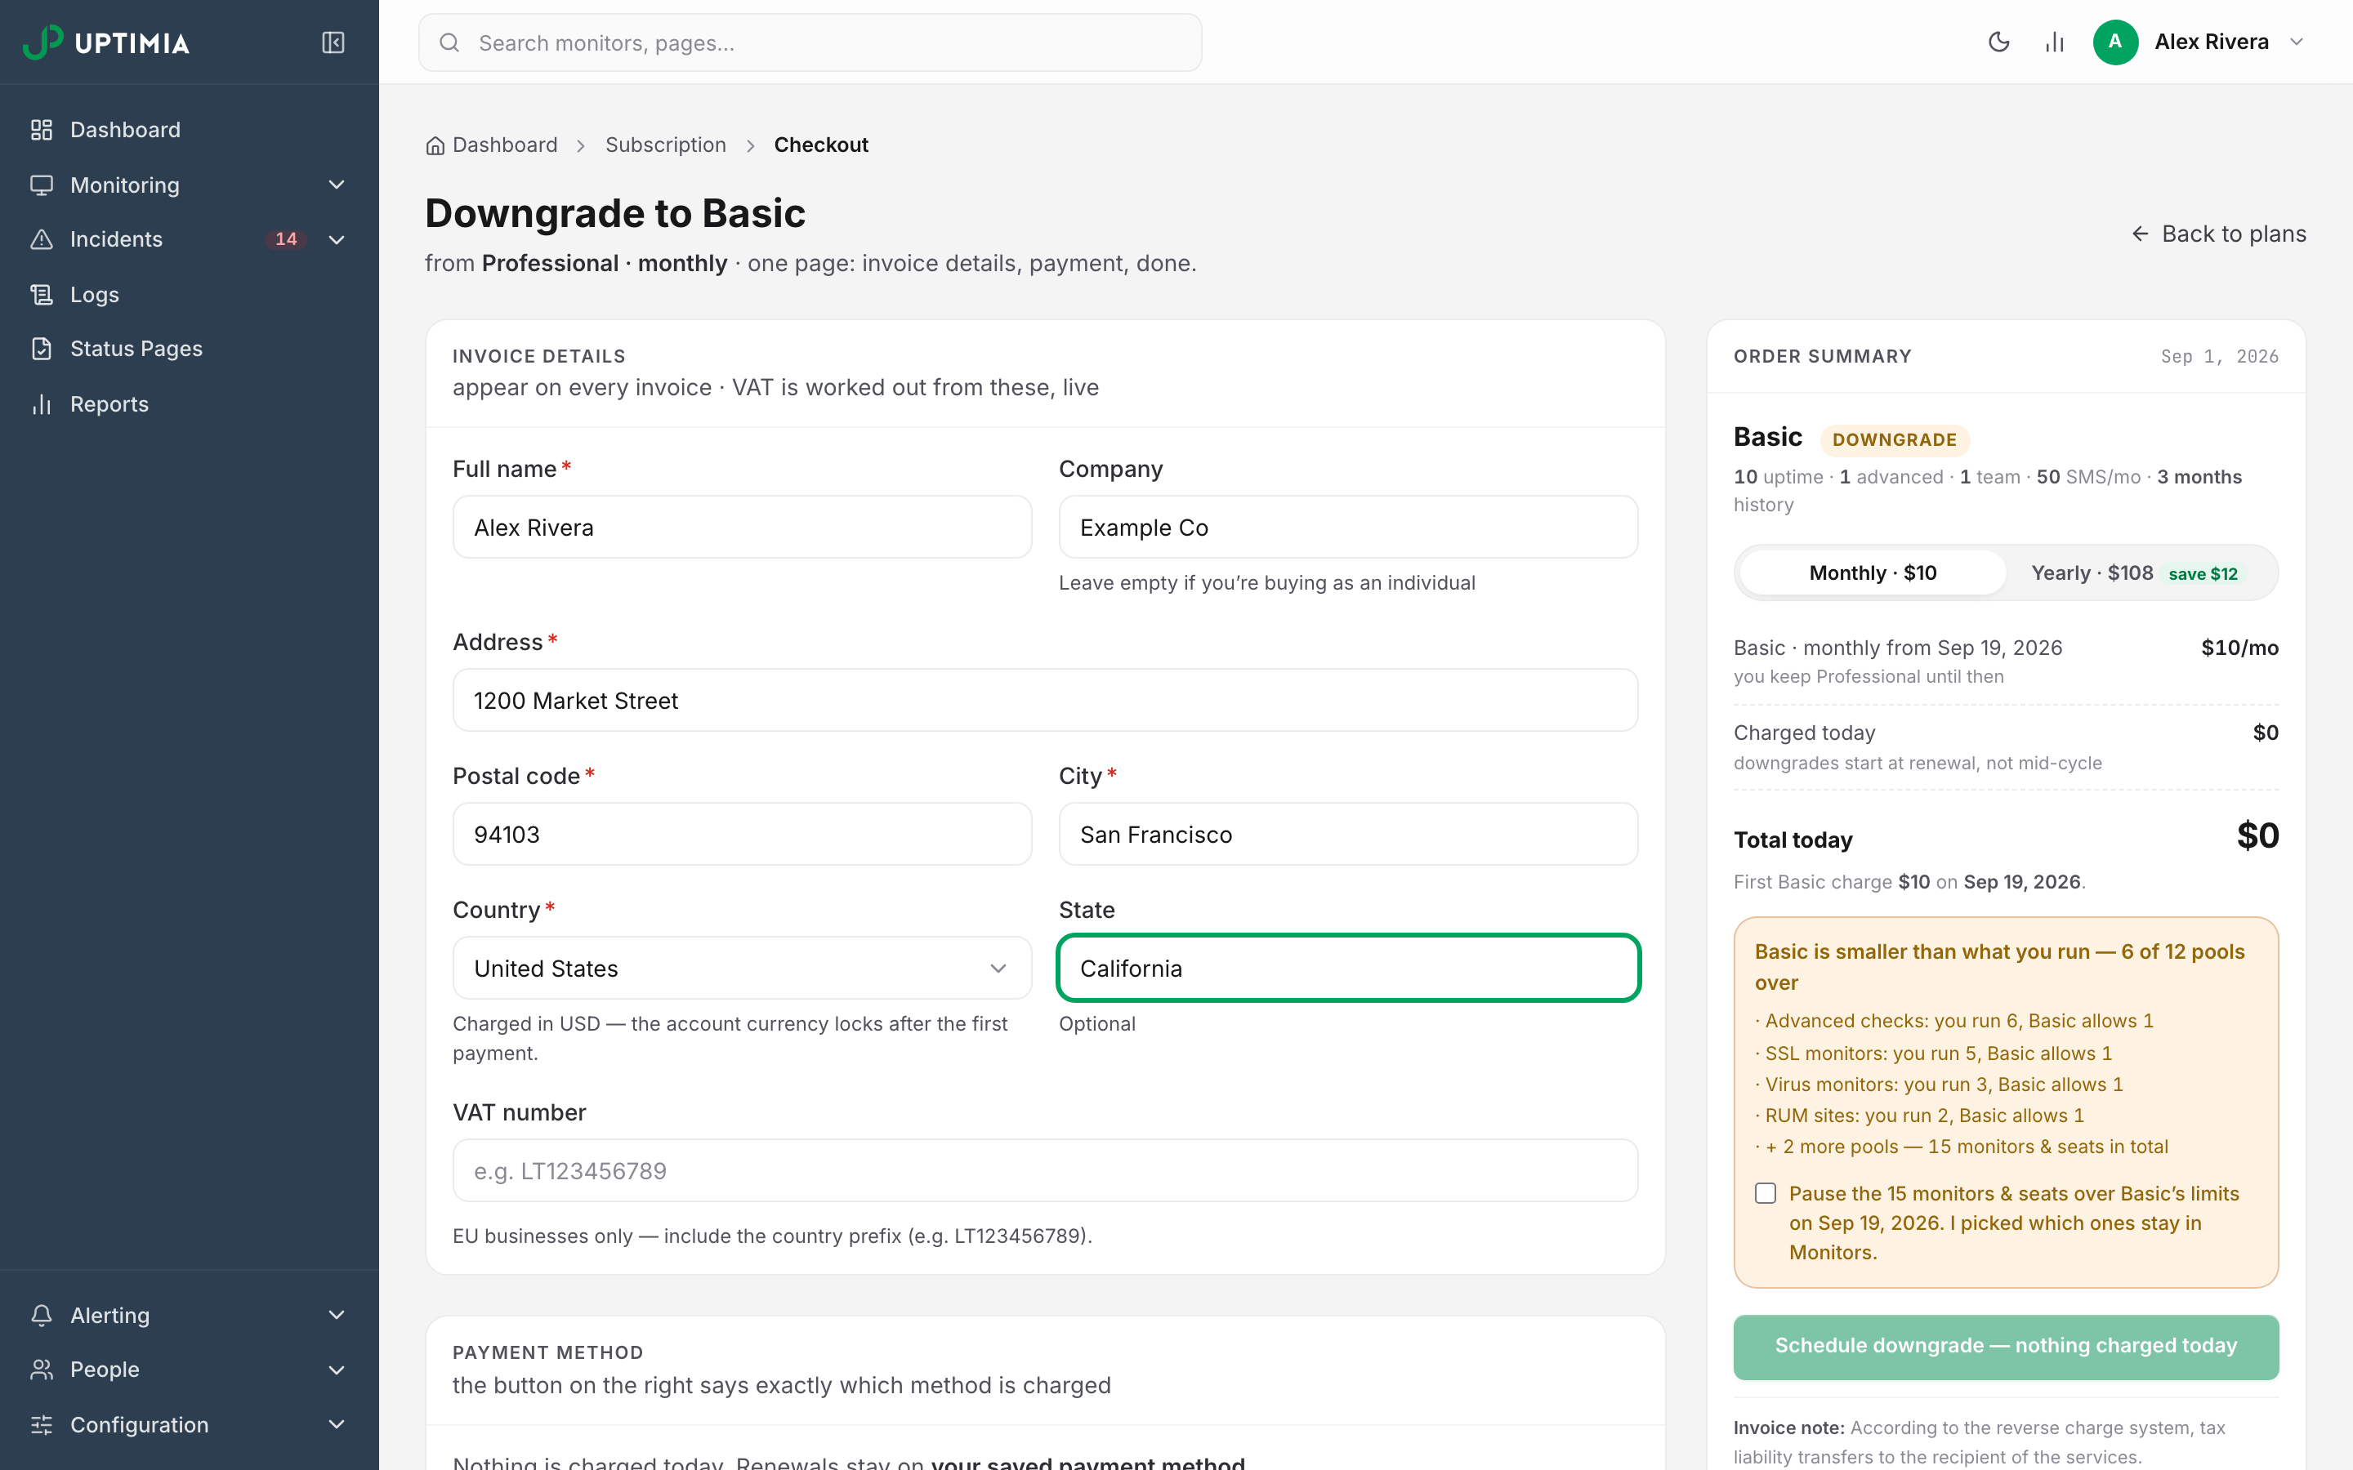The image size is (2353, 1470).
Task: Click the Dashboard grid icon in sidebar
Action: coord(42,129)
